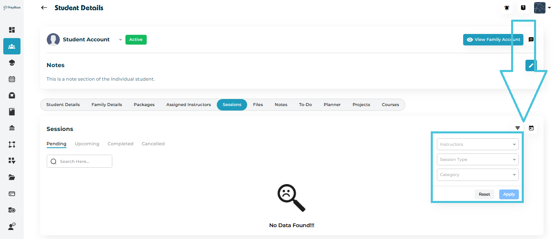This screenshot has width=557, height=239.
Task: Click the help question mark icon
Action: [x=523, y=8]
